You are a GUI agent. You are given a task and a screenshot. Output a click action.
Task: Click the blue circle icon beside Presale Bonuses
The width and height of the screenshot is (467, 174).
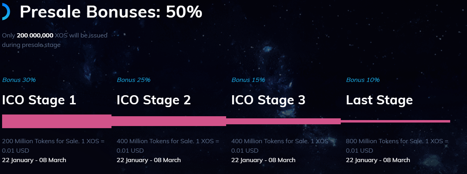(x=6, y=12)
